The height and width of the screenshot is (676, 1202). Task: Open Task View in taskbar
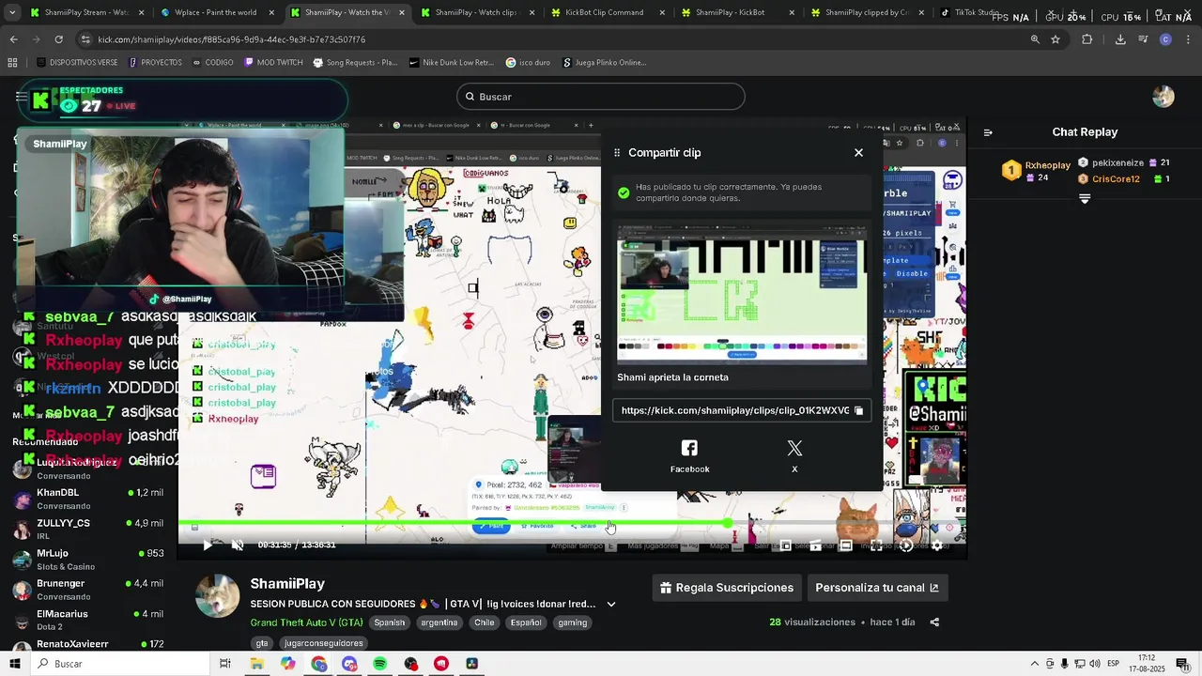[x=225, y=664]
